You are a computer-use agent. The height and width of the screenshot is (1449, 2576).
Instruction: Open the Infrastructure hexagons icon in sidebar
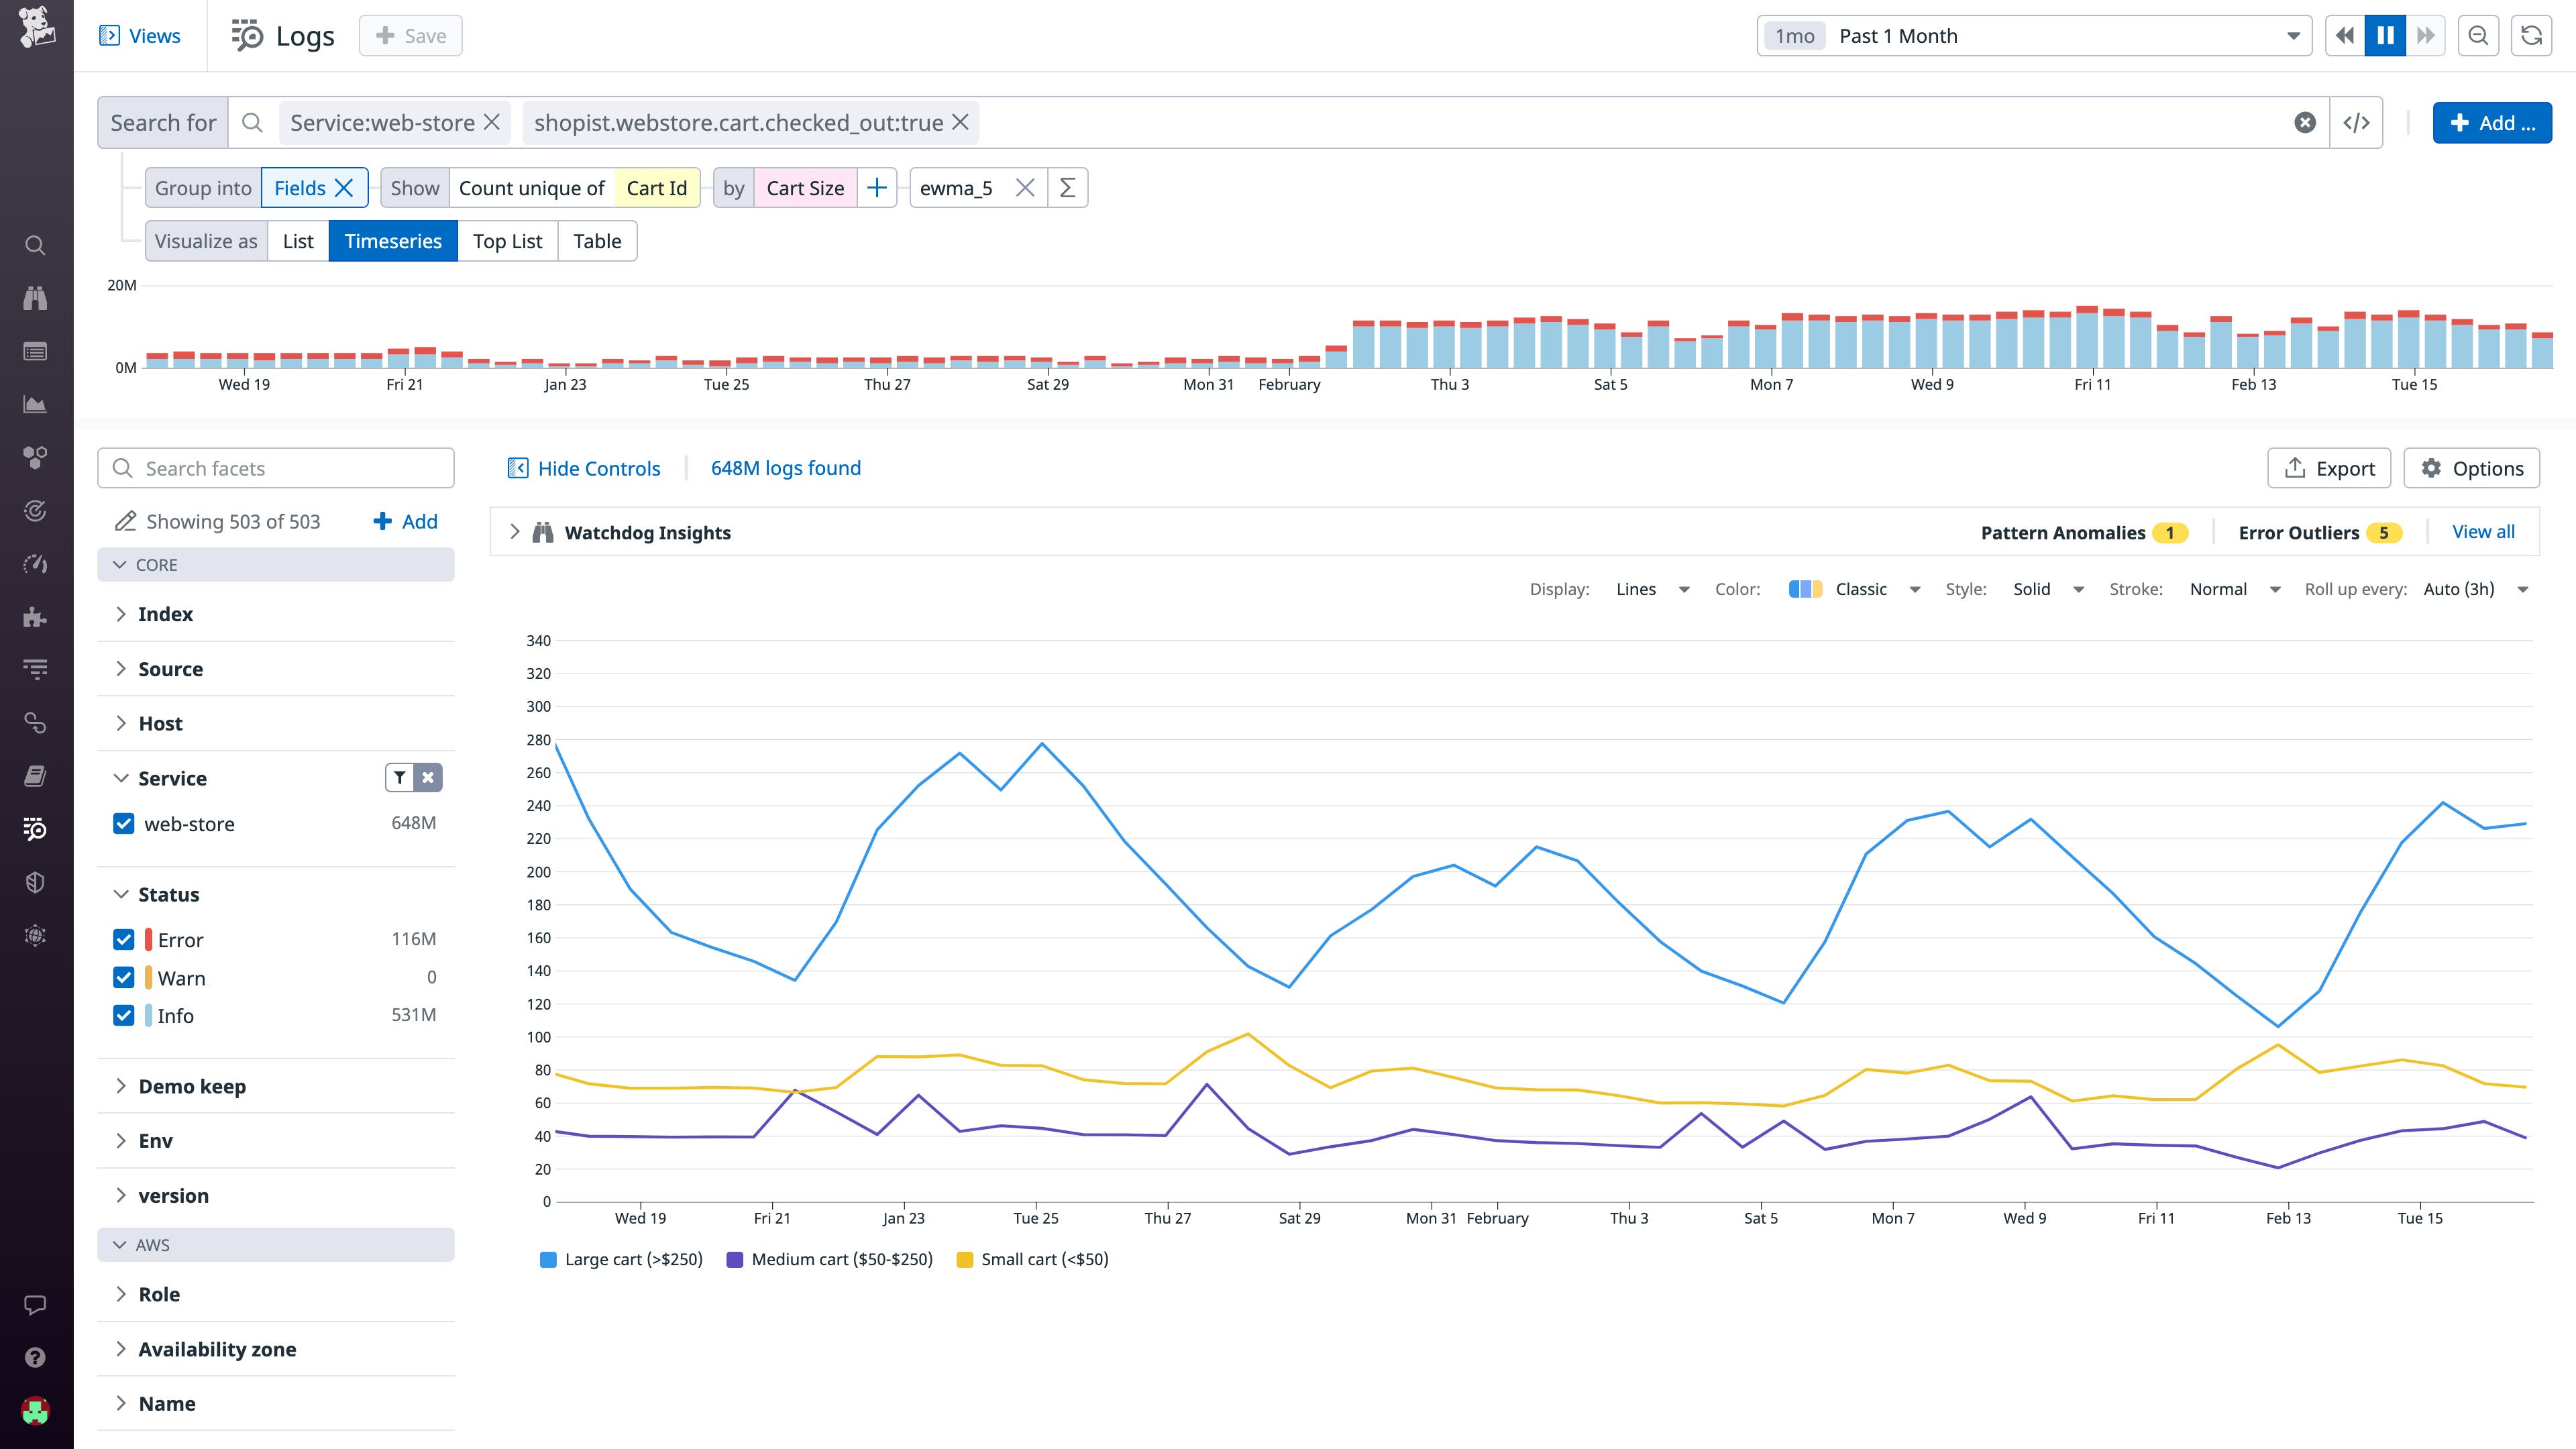pos(35,457)
